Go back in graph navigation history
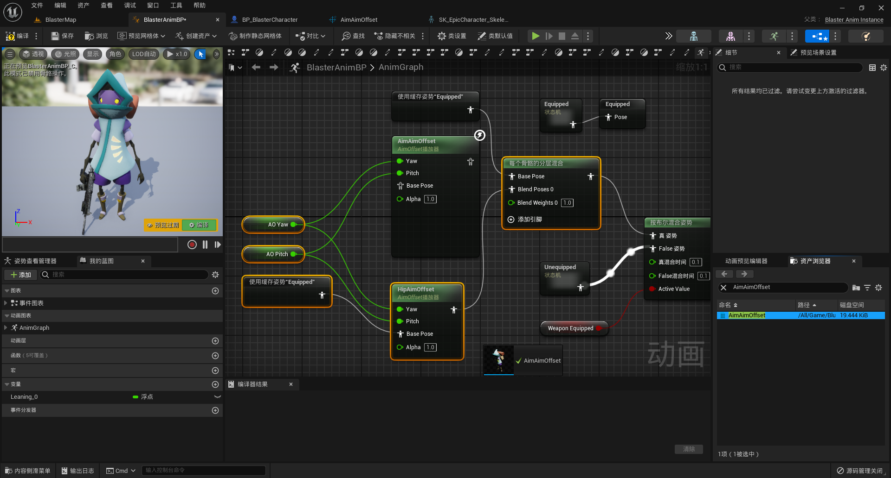Image resolution: width=891 pixels, height=478 pixels. [256, 68]
